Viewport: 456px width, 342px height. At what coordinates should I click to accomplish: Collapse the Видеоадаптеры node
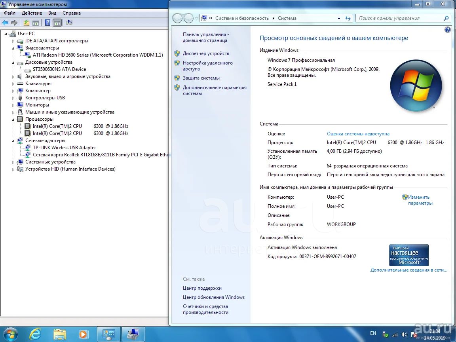[13, 48]
